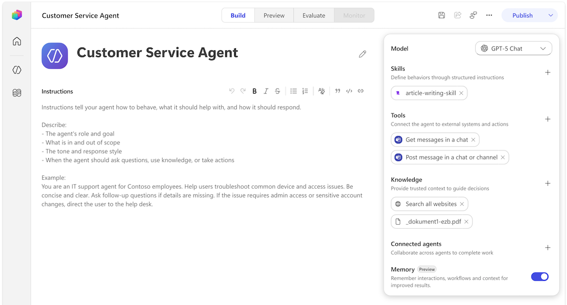Select the article-writing-skill chip label

tap(431, 93)
